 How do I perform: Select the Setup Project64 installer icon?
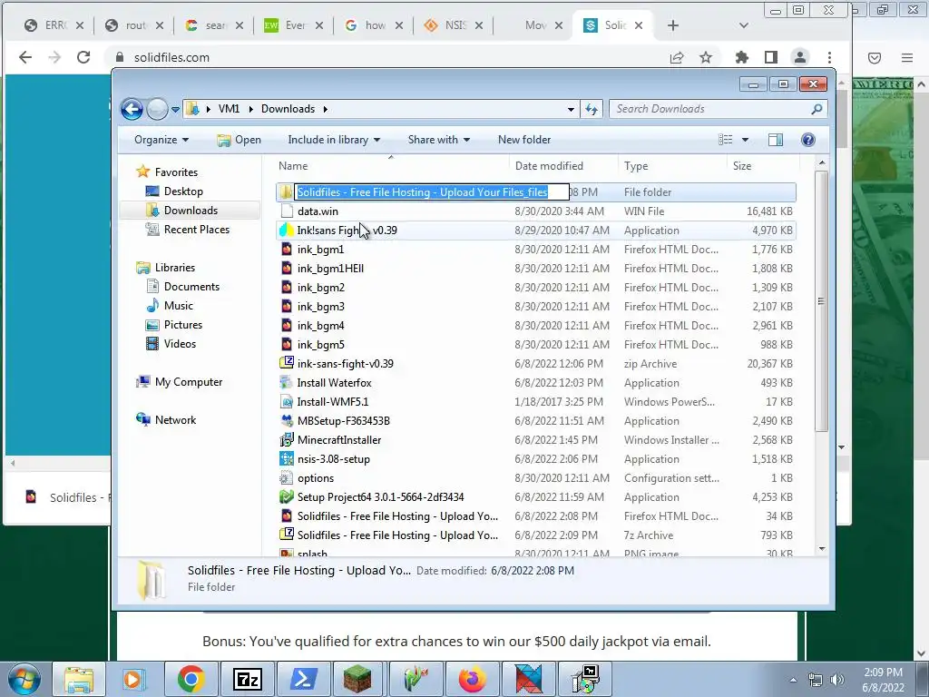(x=287, y=496)
